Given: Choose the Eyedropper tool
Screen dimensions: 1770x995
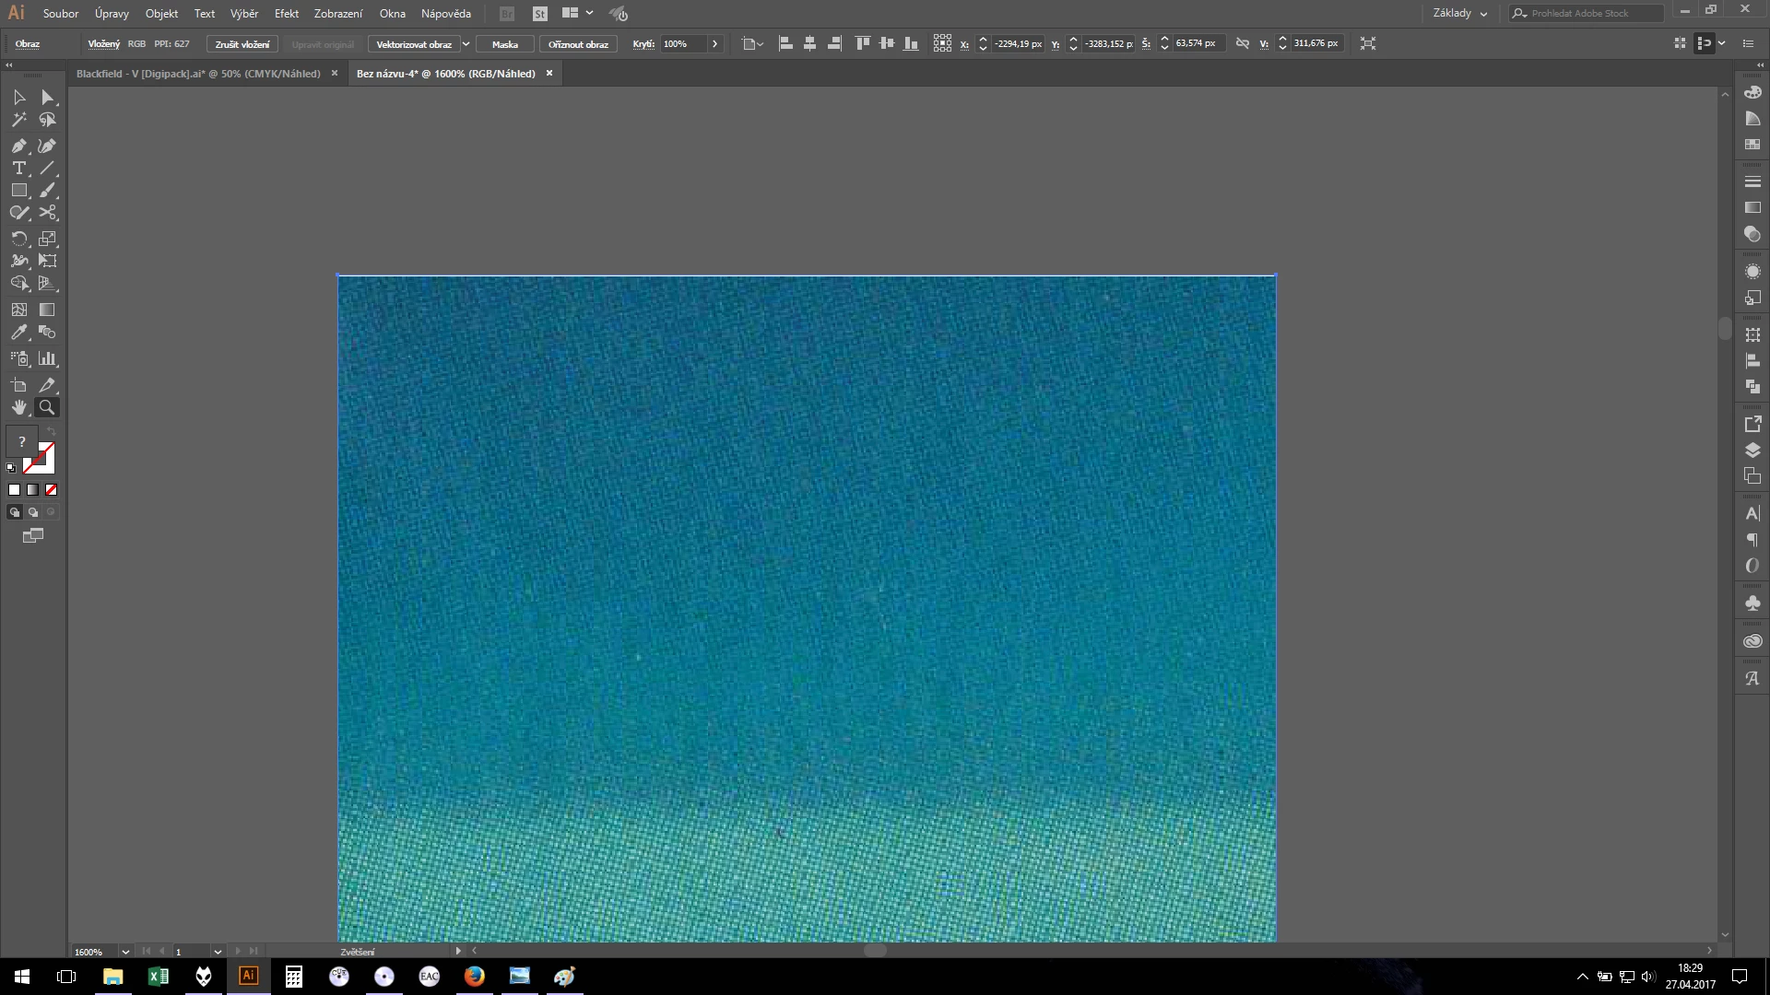Looking at the screenshot, I should 18,333.
